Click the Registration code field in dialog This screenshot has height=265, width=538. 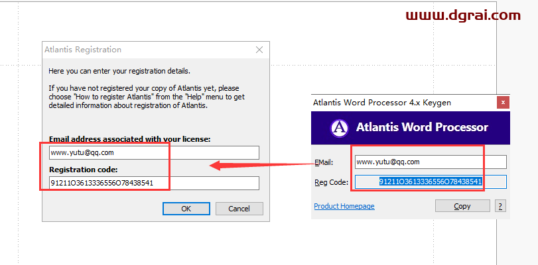click(x=154, y=184)
